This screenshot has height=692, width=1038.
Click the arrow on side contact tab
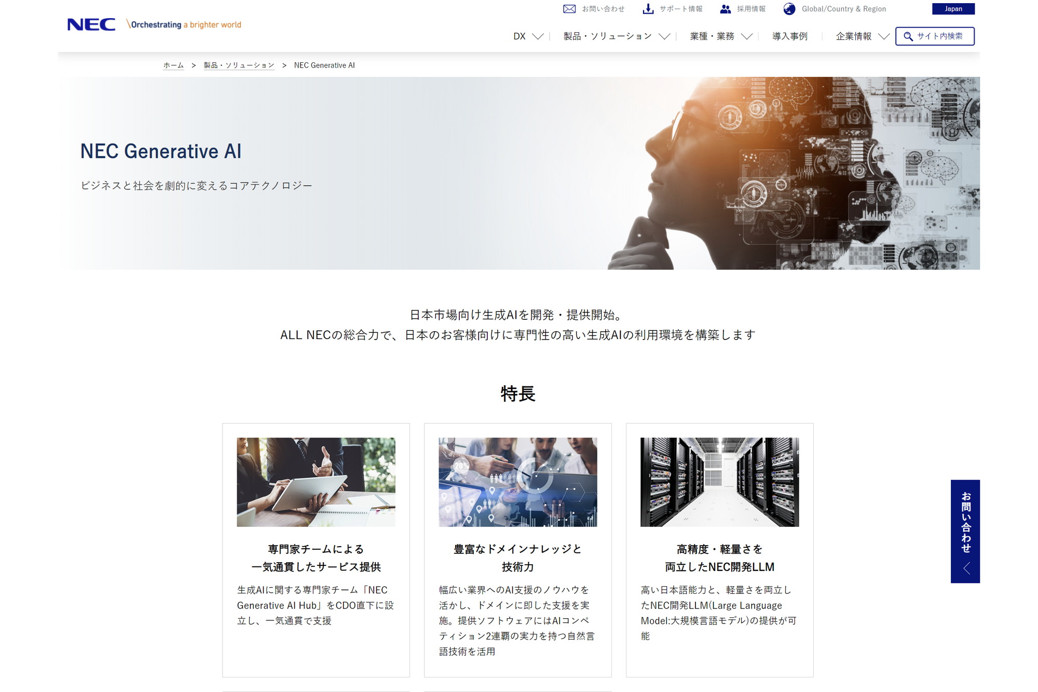click(x=966, y=568)
